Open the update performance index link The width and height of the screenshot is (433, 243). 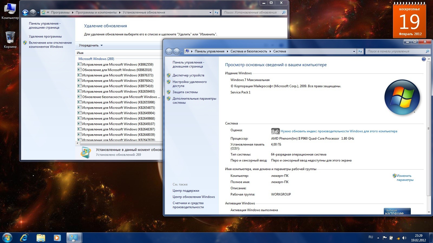339,131
